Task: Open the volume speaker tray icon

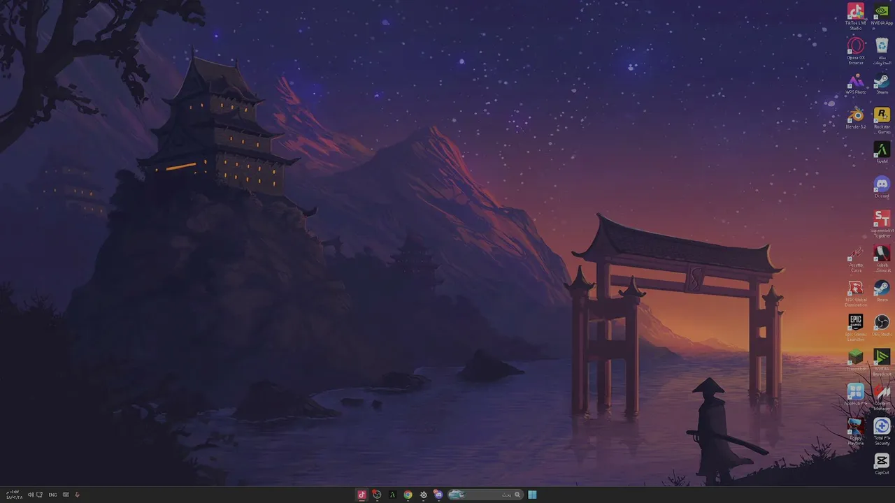Action: click(x=31, y=495)
